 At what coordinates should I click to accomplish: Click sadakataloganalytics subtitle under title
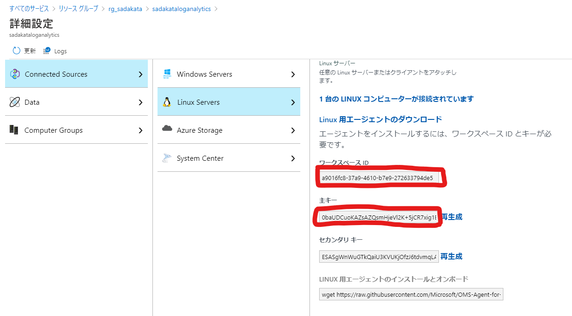click(34, 34)
